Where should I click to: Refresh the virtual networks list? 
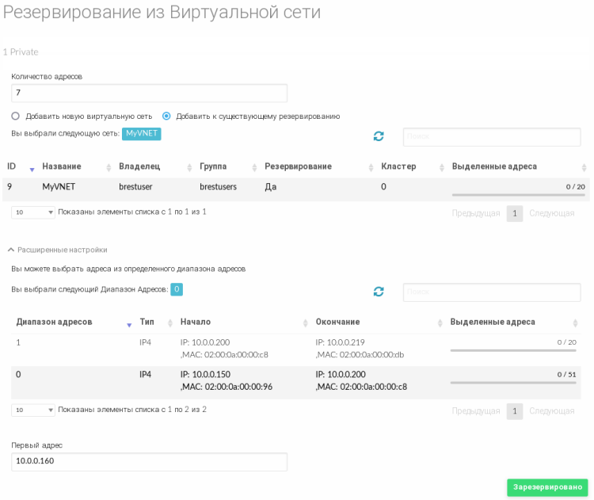[x=379, y=136]
